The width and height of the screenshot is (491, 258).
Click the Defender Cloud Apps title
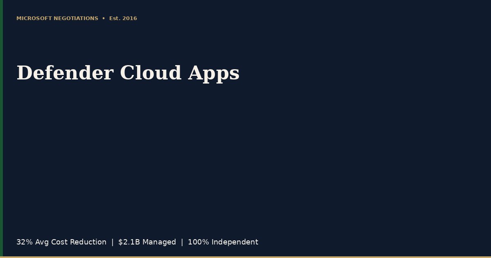(x=128, y=73)
